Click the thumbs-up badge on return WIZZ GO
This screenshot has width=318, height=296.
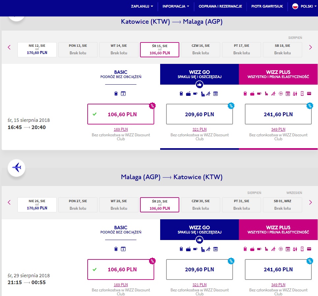pos(200,240)
